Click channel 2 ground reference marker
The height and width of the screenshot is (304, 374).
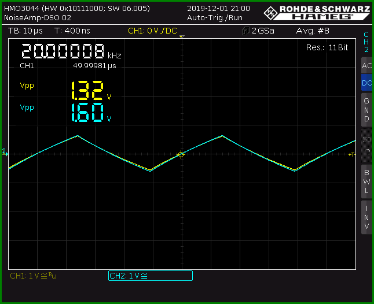click(x=5, y=153)
